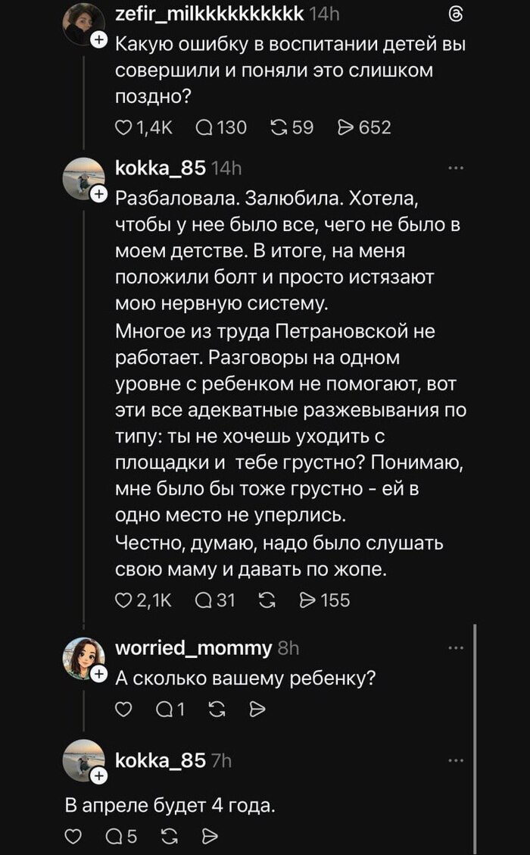Viewport: 530px width, 855px height.
Task: Open the zefir_milkkkkkkkkkk profile username
Action: (x=210, y=14)
